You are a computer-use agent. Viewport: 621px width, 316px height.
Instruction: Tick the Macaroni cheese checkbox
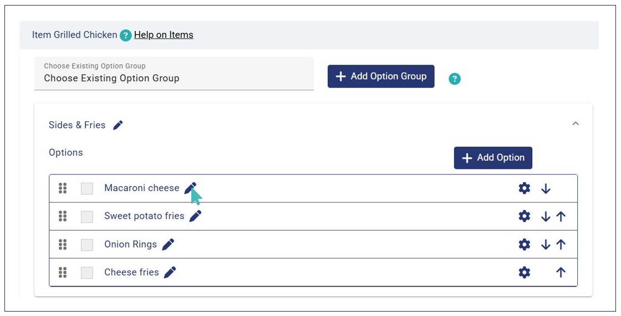click(x=87, y=189)
